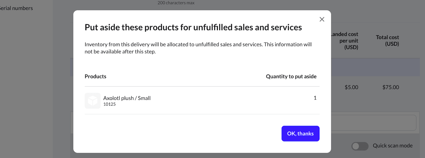Confirm with the OK, thanks button
This screenshot has width=425, height=158.
(x=301, y=133)
